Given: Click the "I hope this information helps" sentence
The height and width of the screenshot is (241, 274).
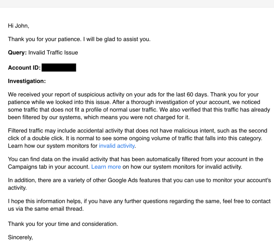Looking at the screenshot, I should (45, 201).
